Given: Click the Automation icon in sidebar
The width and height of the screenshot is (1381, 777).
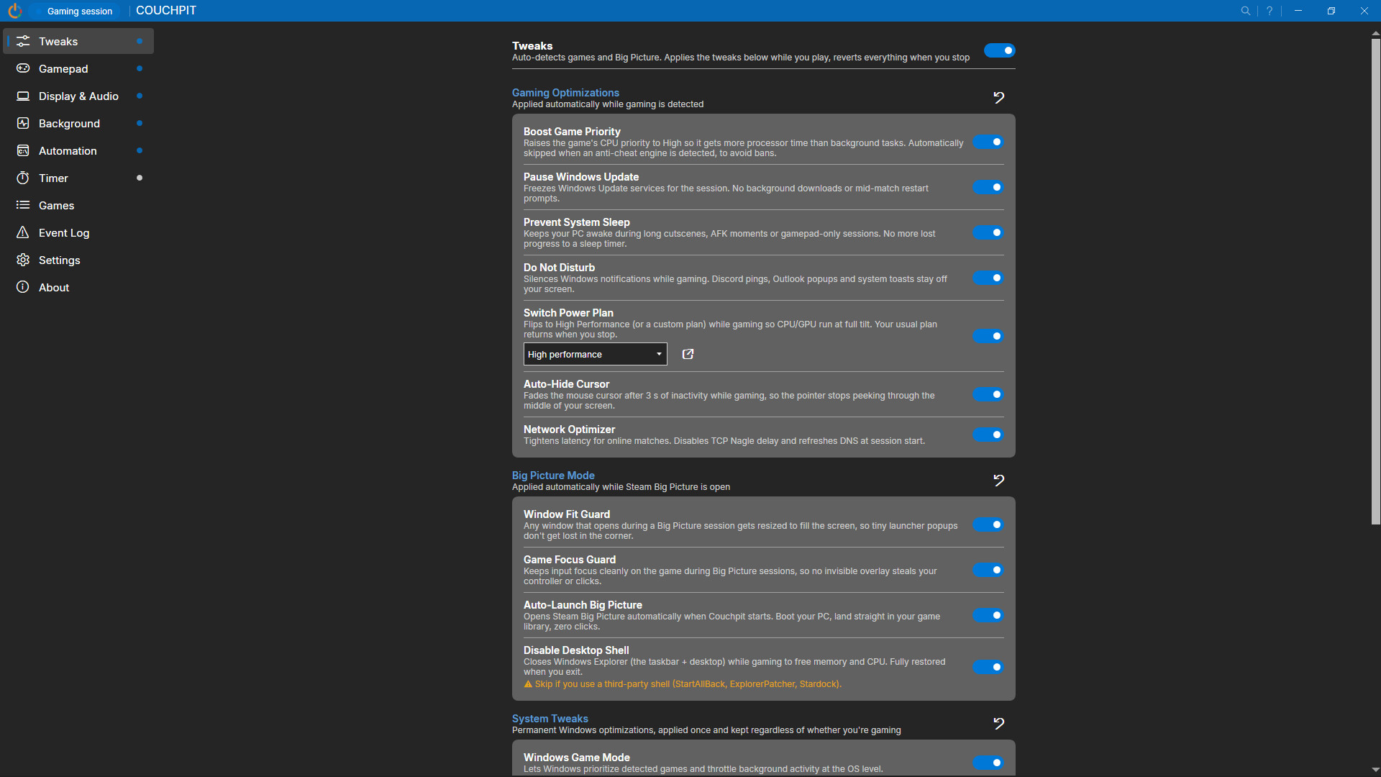Looking at the screenshot, I should click(23, 150).
